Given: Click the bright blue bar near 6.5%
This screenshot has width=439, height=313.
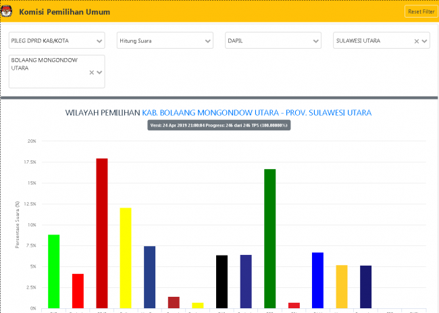Looking at the screenshot, I should [x=317, y=280].
